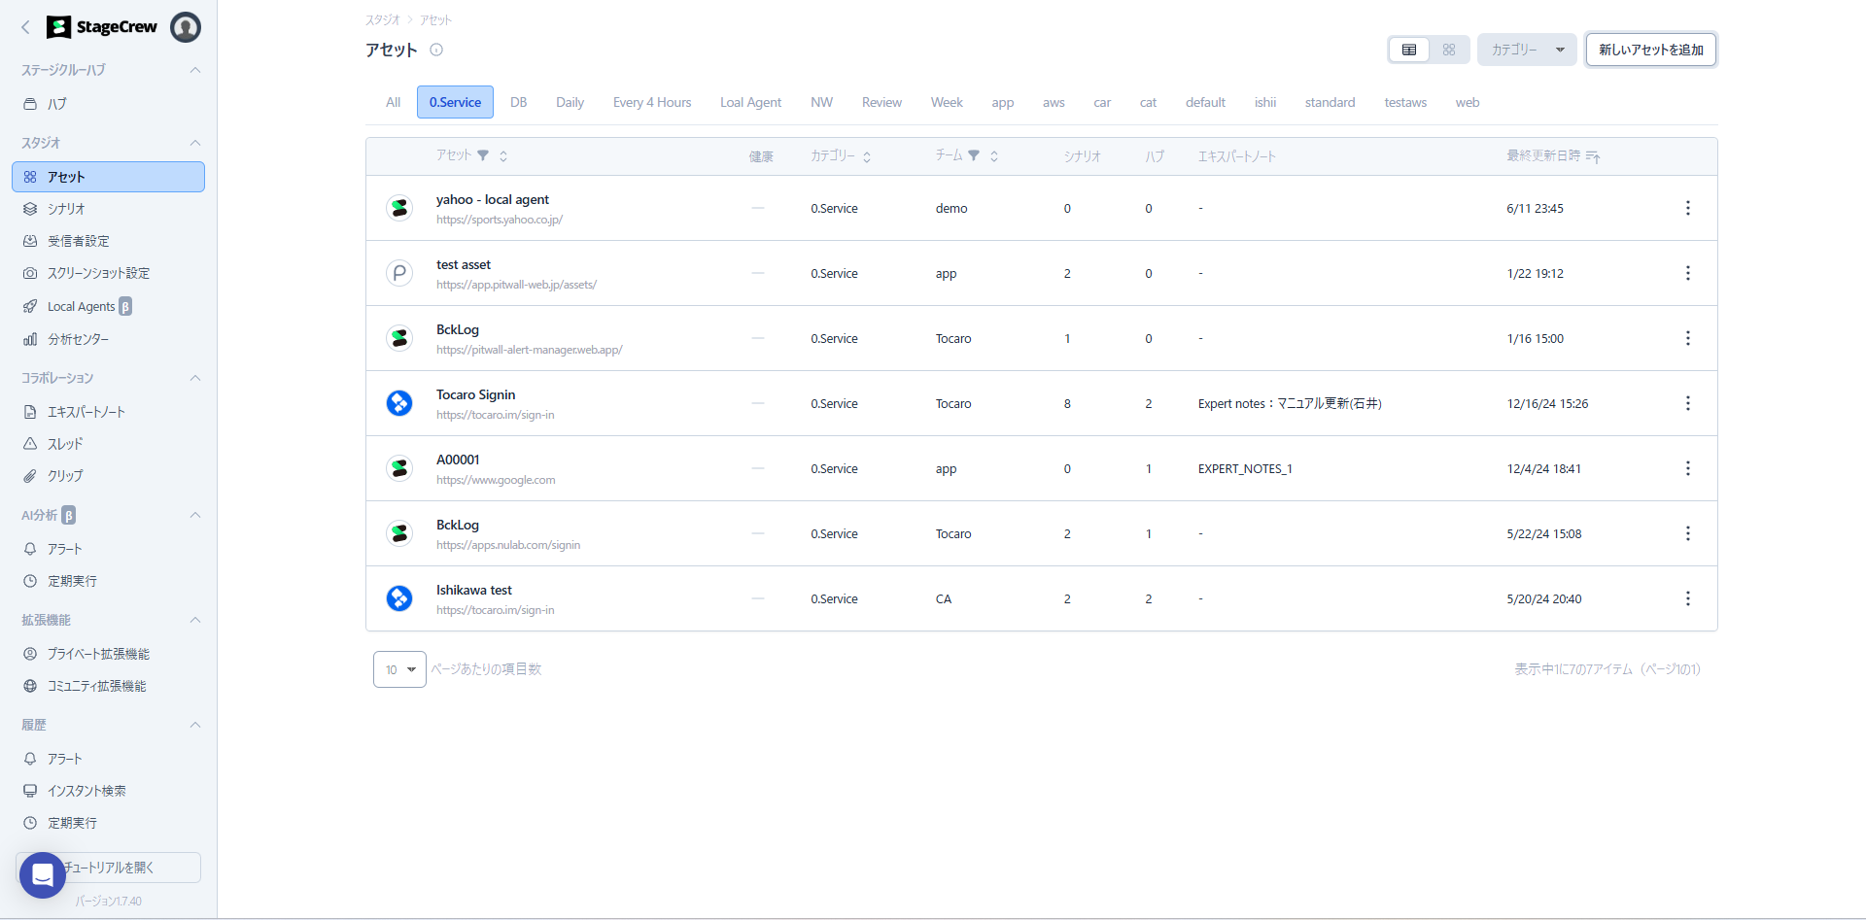The height and width of the screenshot is (920, 1866).
Task: Collapse the スタジオ sidebar section
Action: tap(195, 143)
